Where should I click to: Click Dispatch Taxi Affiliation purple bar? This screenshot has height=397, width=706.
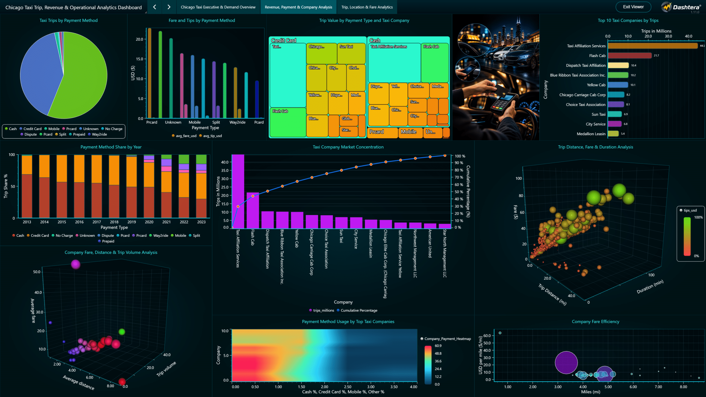(x=267, y=220)
